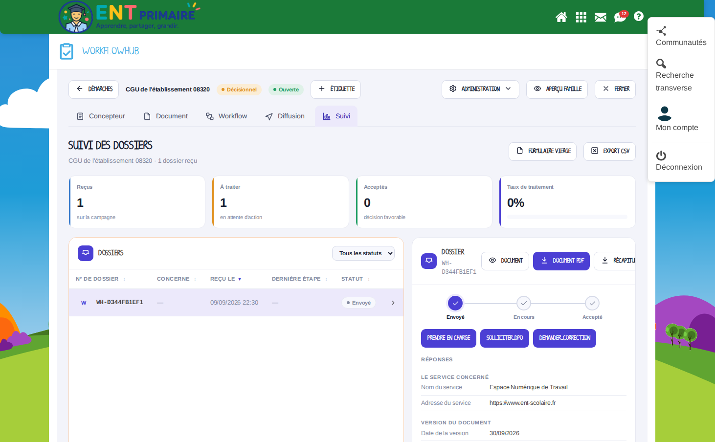715x442 pixels.
Task: Sort by Concerne column
Action: 177,279
